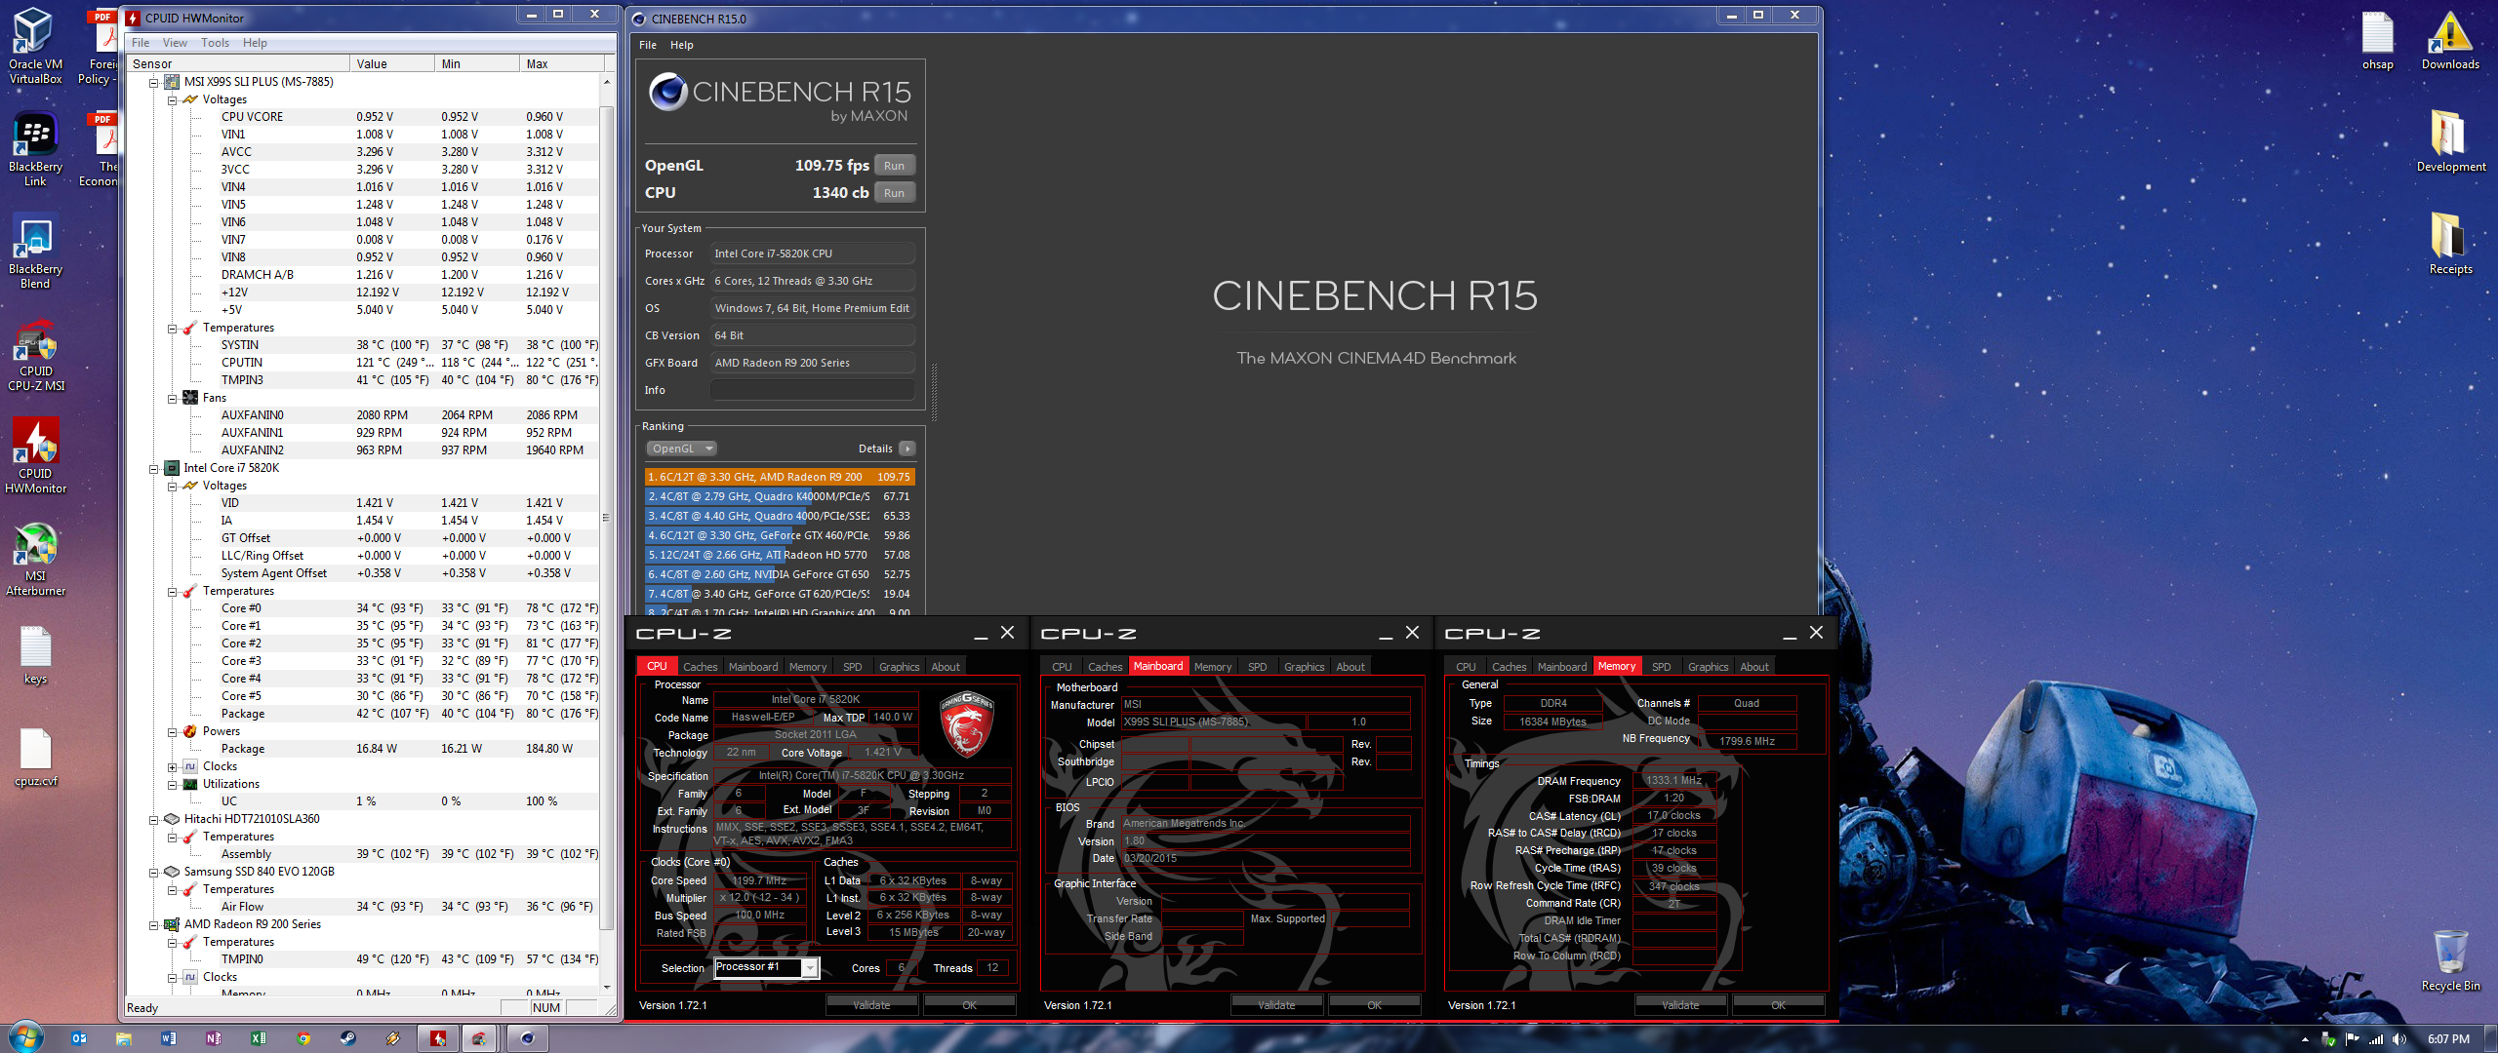Open Action Center flag tray icon
The height and width of the screenshot is (1053, 2498).
2352,1039
